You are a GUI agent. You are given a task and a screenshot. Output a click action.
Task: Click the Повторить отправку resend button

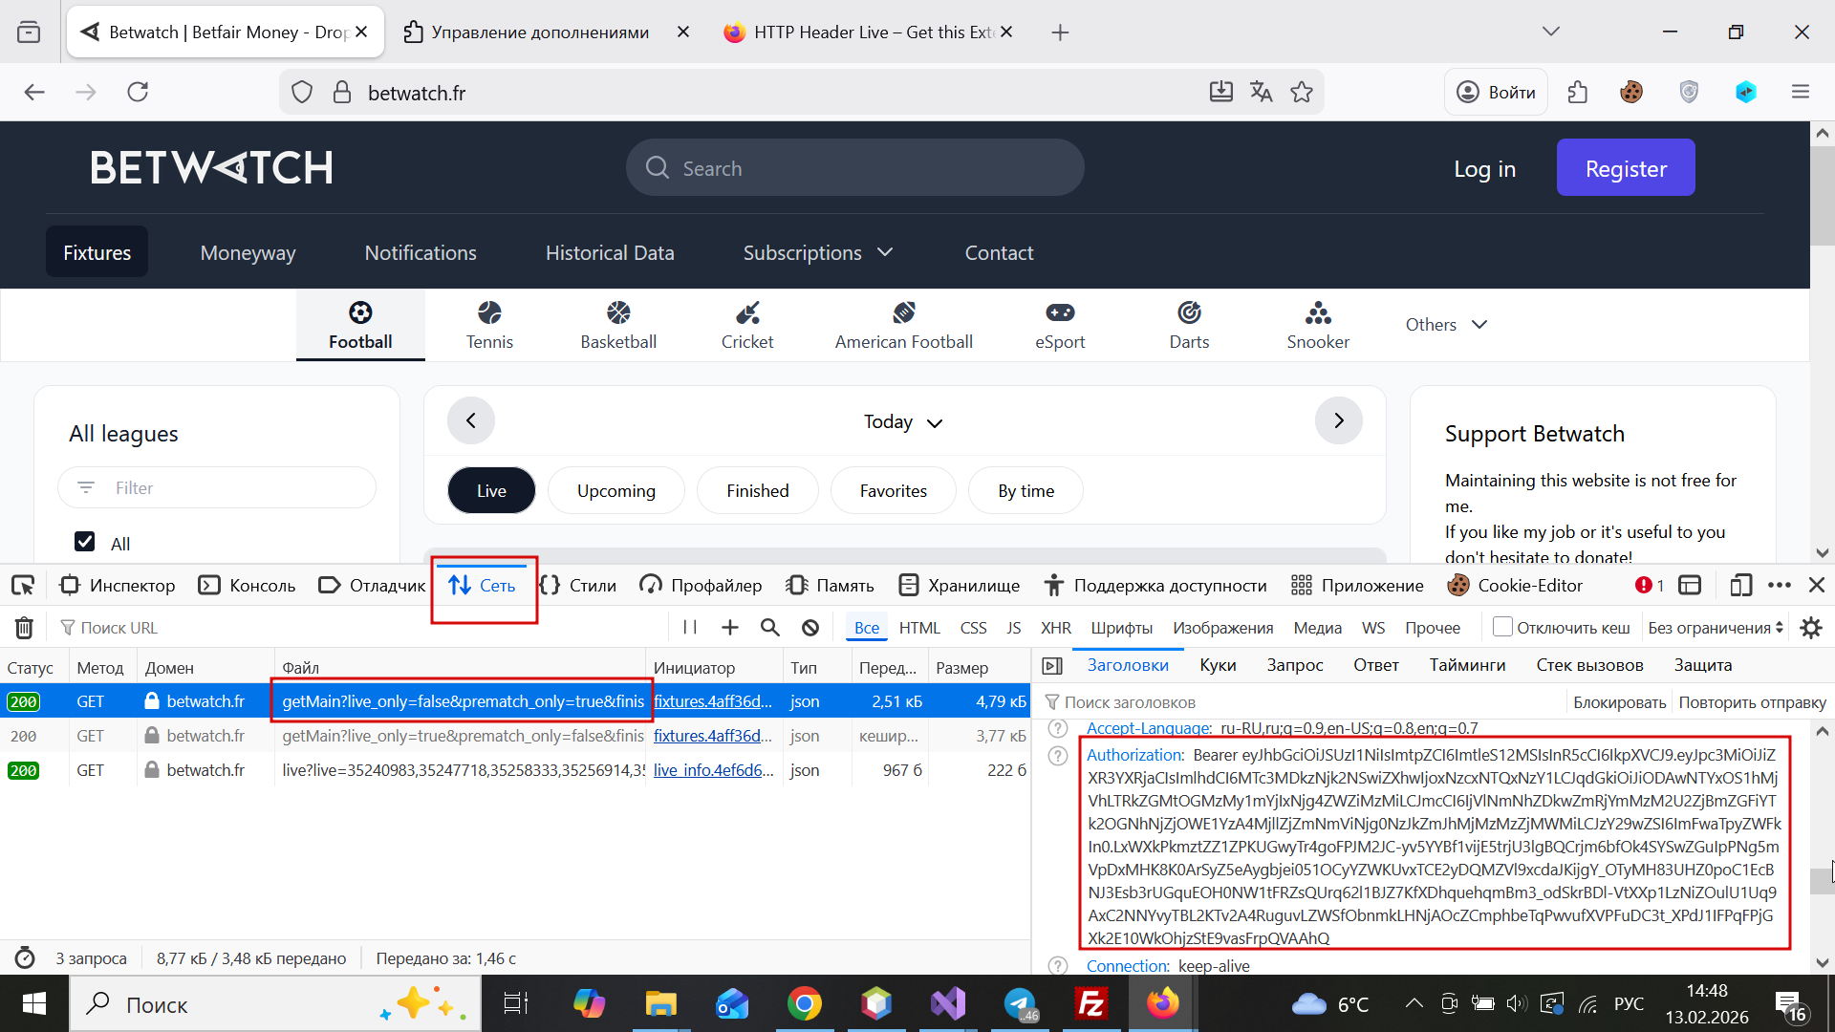[1752, 702]
